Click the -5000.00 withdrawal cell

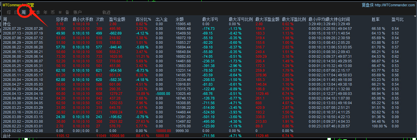[163, 94]
